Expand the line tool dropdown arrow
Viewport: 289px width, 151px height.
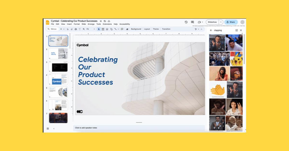point(118,29)
